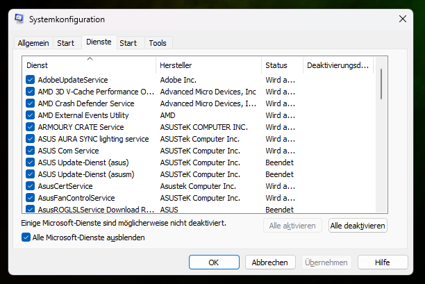This screenshot has height=284, width=425.
Task: Click Wird a... status of AdobeUpdateService
Action: tap(280, 80)
